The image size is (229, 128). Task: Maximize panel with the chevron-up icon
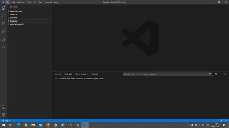point(220,74)
